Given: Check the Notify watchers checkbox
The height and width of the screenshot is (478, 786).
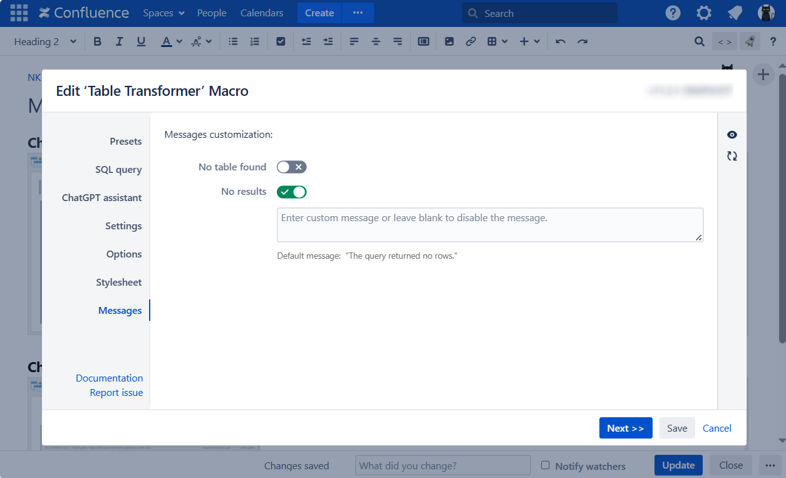Looking at the screenshot, I should pos(546,465).
